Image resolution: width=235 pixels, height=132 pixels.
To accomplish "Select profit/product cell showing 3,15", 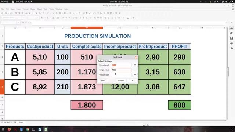I will pyautogui.click(x=153, y=72).
